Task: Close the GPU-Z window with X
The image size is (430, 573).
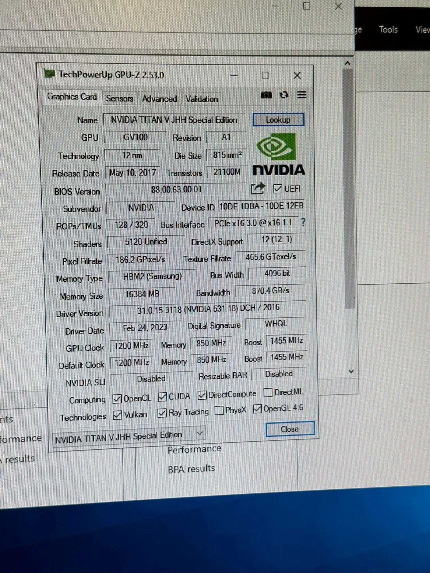Action: [297, 75]
